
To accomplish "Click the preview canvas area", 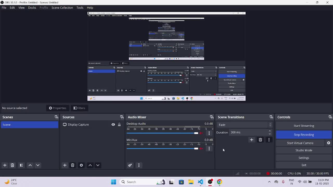I will click(166, 56).
